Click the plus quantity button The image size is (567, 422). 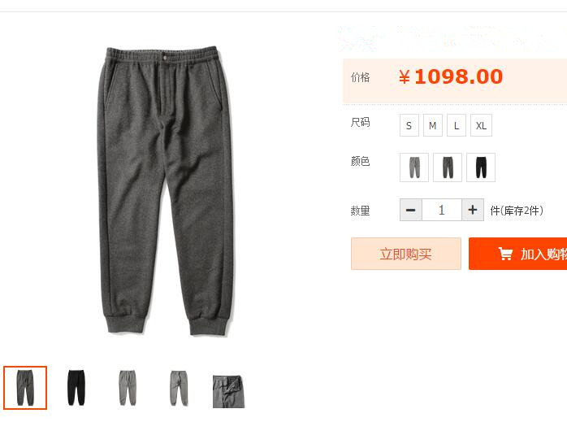tap(473, 210)
